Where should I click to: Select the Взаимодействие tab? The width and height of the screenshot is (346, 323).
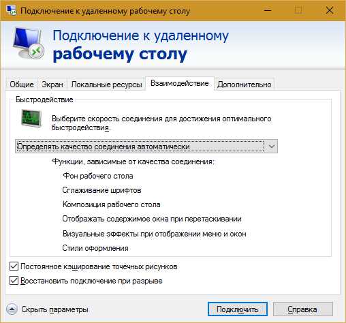pos(180,83)
